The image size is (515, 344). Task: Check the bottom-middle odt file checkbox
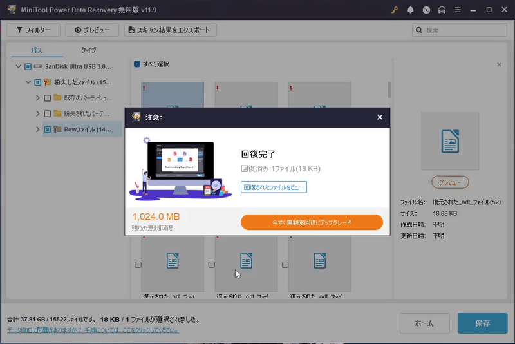tap(212, 265)
